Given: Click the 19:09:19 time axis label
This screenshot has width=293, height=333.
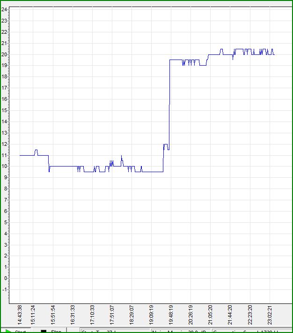Looking at the screenshot, I should click(x=151, y=315).
